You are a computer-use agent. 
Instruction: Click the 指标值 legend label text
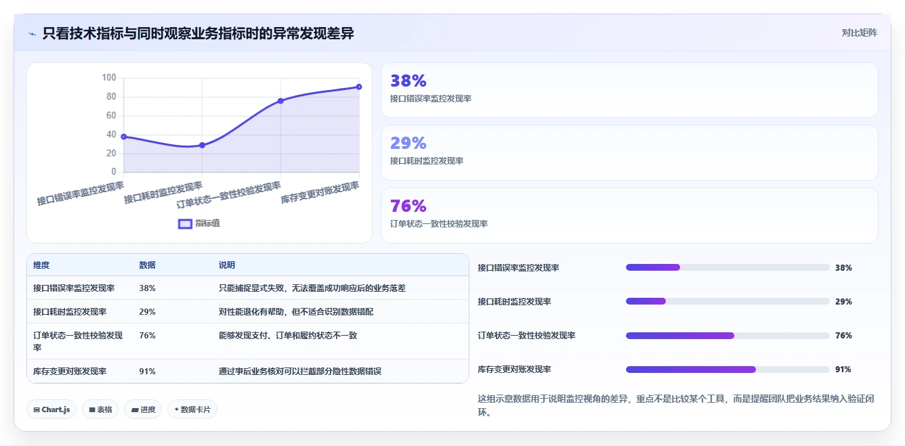click(207, 223)
